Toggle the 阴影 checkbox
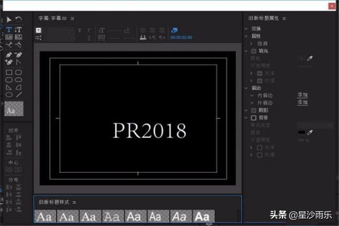Image resolution: width=339 pixels, height=226 pixels. pos(254,111)
